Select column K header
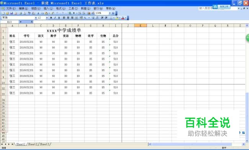This screenshot has height=150, width=249. click(141, 26)
